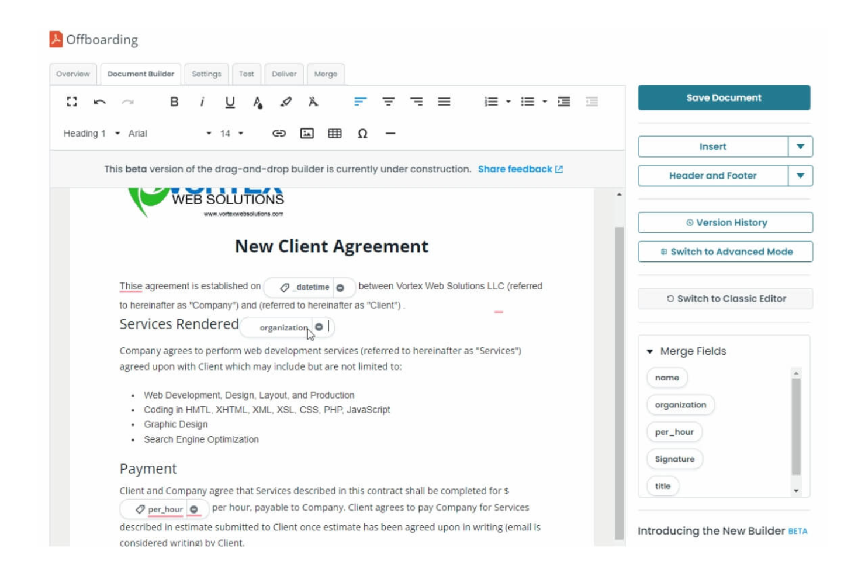Viewport: 865px width, 576px height.
Task: Center align the paragraph
Action: click(387, 101)
